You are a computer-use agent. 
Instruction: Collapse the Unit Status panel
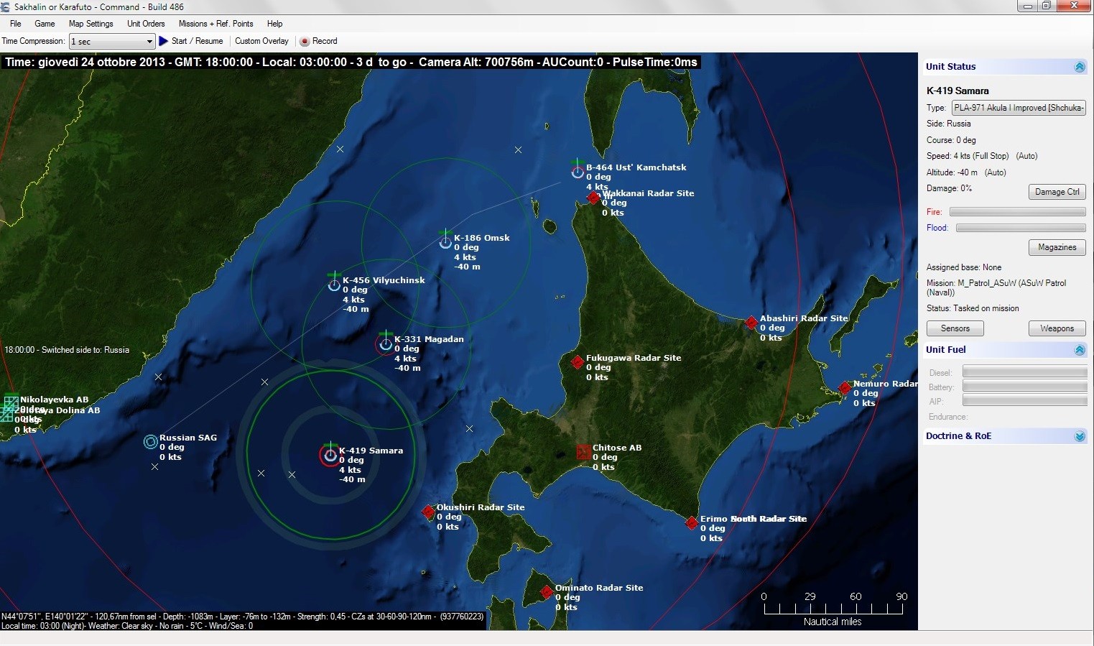(x=1080, y=67)
